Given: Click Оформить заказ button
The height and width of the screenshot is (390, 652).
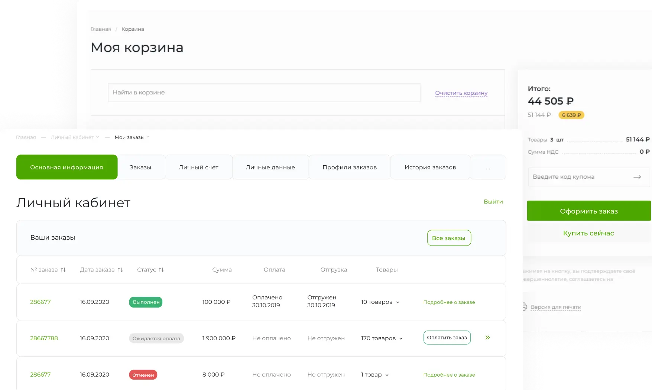Looking at the screenshot, I should (588, 211).
